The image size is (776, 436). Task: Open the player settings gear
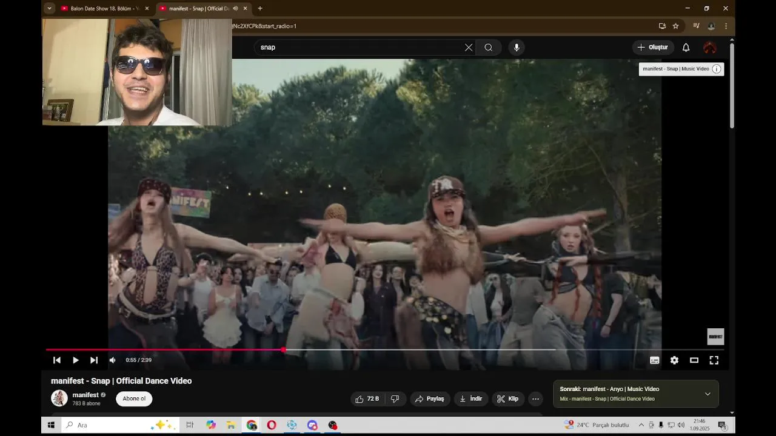[x=674, y=360]
